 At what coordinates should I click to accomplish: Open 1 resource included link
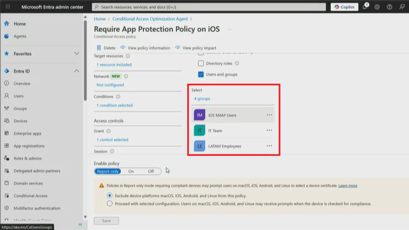pyautogui.click(x=114, y=65)
